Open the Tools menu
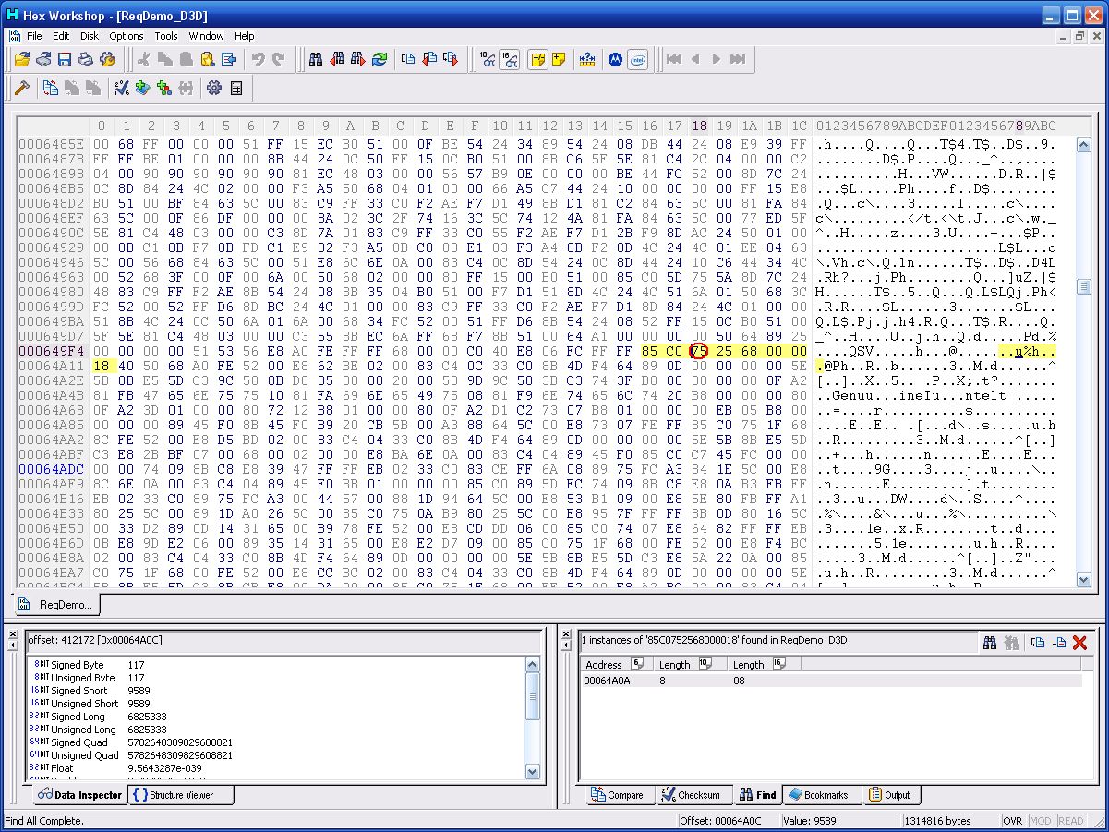 166,36
